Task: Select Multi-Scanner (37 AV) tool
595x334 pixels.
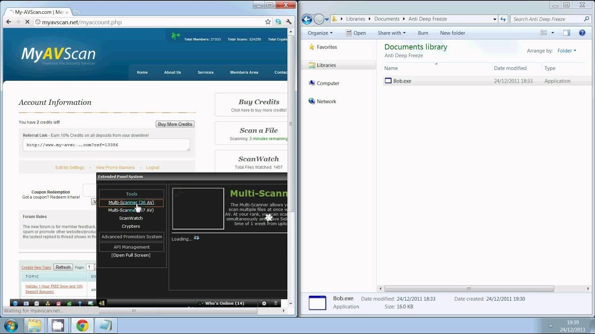Action: click(x=131, y=210)
